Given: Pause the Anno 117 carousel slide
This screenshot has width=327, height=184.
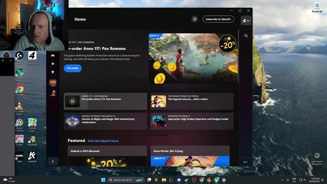Looking at the screenshot, I should (72, 101).
